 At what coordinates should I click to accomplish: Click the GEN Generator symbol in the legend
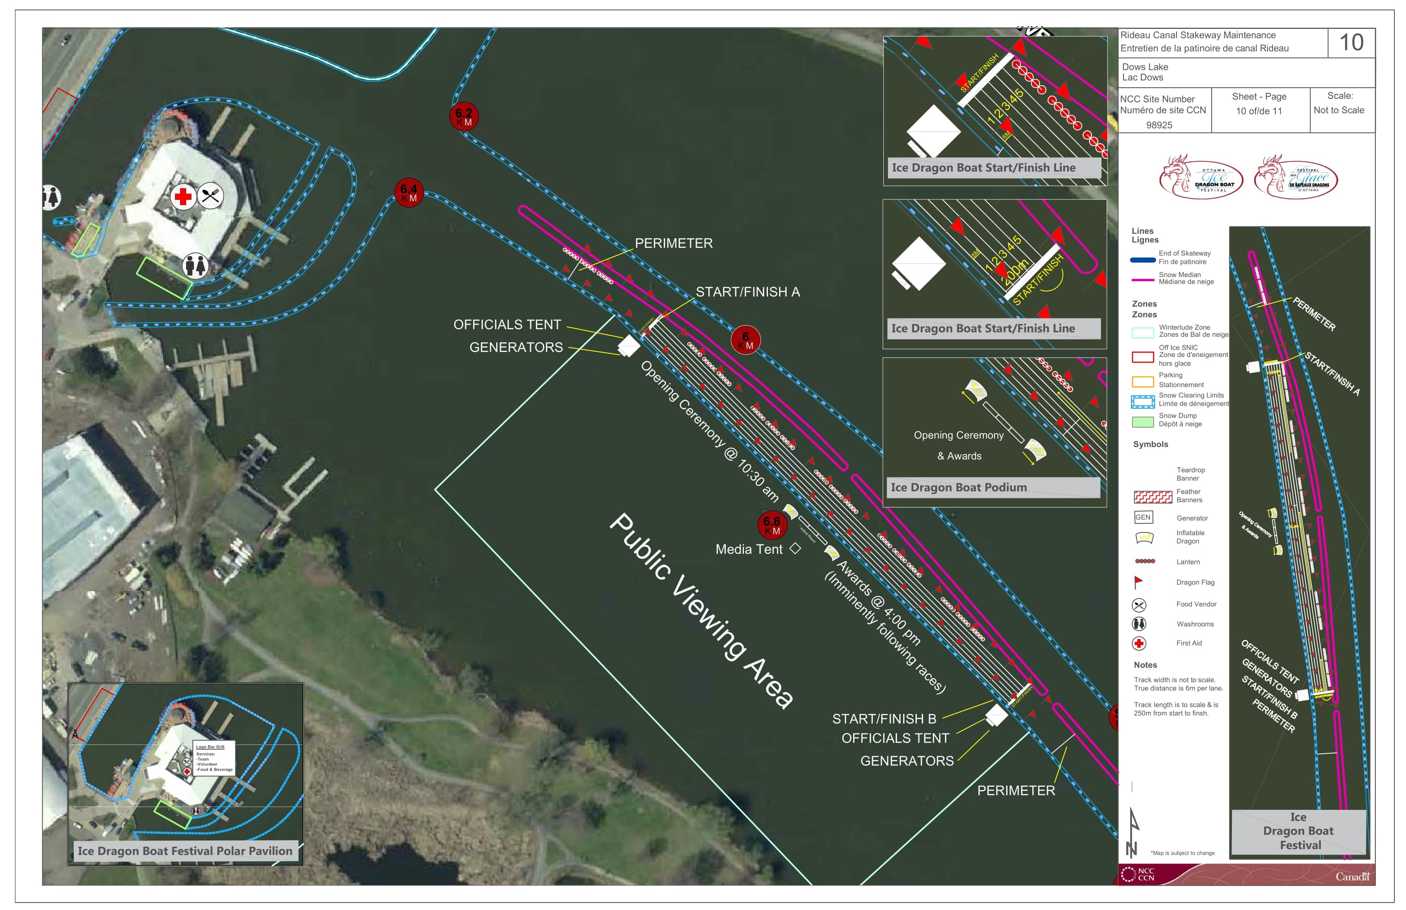(1143, 517)
